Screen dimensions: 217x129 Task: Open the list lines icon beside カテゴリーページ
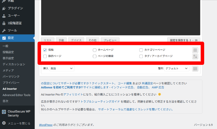[195, 50]
